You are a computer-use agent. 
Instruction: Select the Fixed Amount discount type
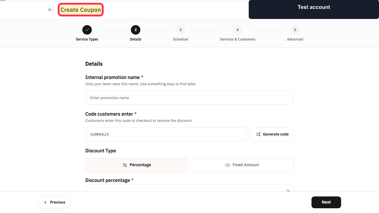tap(242, 165)
